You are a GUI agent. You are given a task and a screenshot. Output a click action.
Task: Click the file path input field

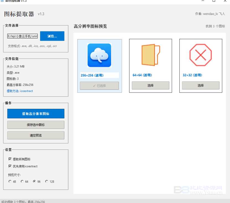(x=22, y=36)
